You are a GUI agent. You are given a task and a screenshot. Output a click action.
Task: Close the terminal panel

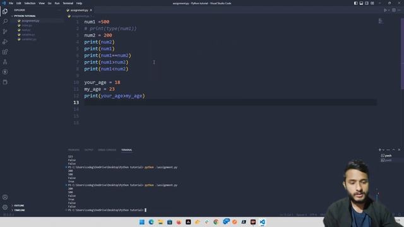(399, 150)
